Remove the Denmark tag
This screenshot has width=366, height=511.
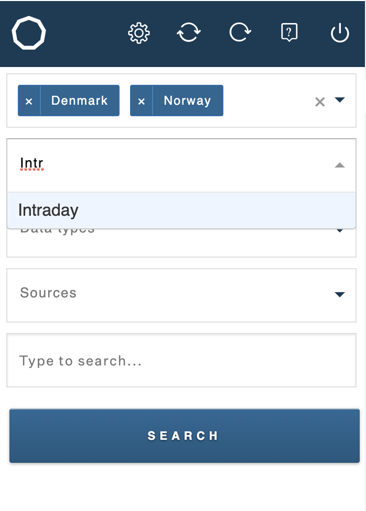click(x=29, y=101)
